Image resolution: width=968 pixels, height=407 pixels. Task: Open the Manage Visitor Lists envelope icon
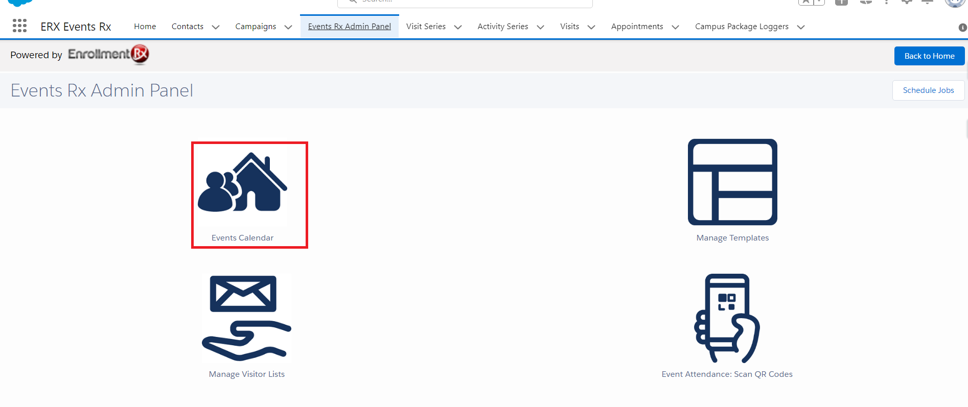(x=246, y=318)
